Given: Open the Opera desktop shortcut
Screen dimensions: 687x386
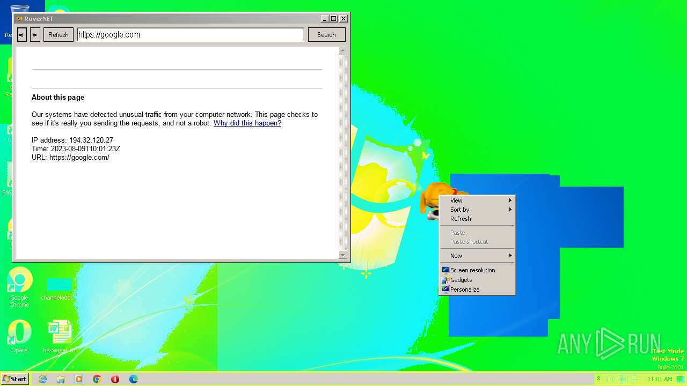Looking at the screenshot, I should point(19,336).
